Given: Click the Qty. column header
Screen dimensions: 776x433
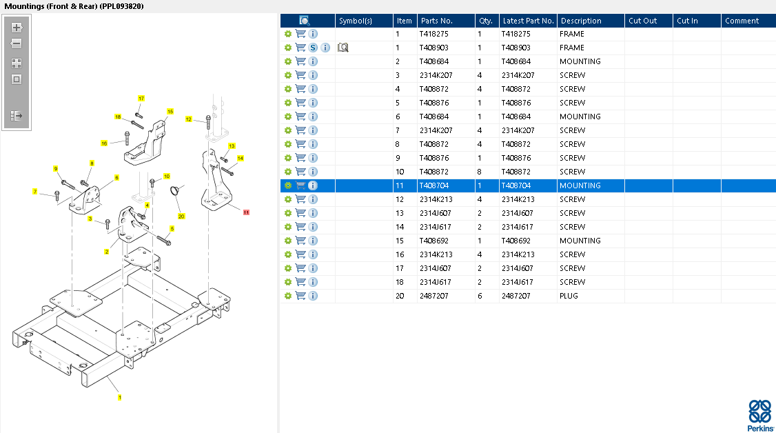Looking at the screenshot, I should 485,21.
